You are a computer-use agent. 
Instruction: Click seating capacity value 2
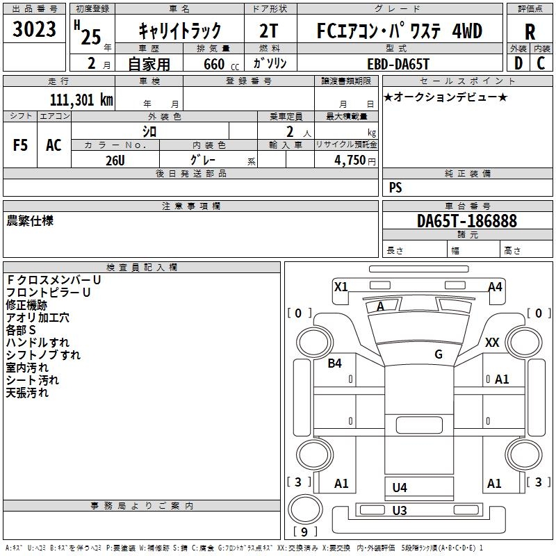click(x=290, y=132)
